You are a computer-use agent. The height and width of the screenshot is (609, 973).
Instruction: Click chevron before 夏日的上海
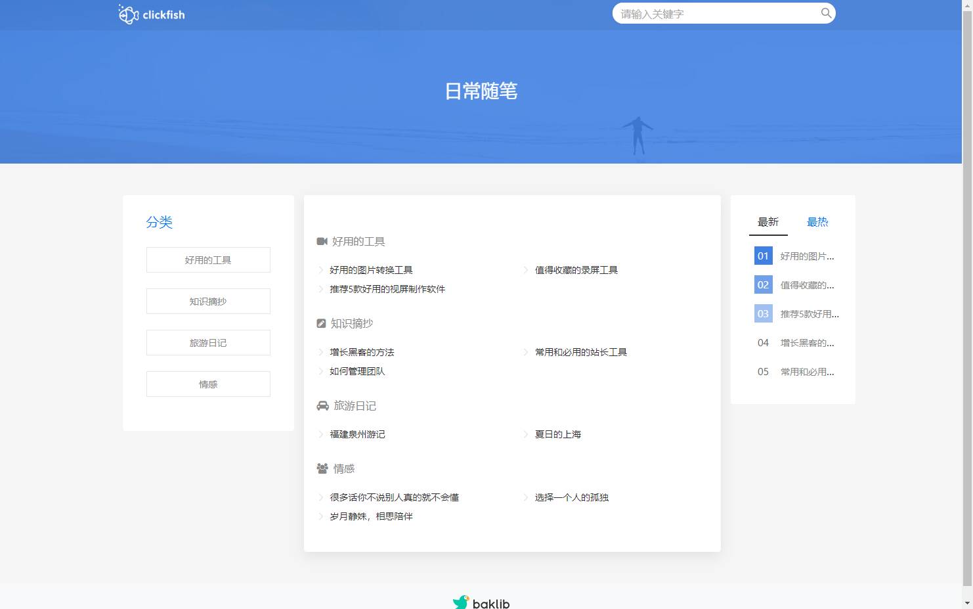[526, 434]
